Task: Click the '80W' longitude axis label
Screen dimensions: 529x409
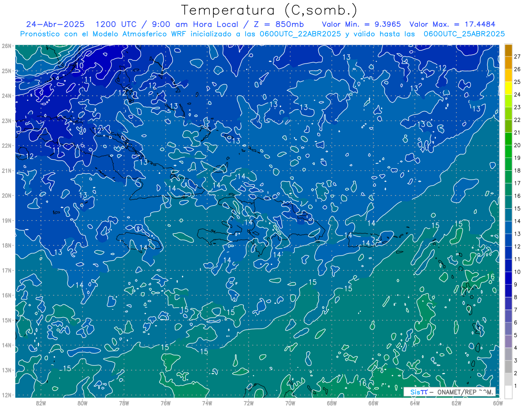Action: pyautogui.click(x=82, y=403)
